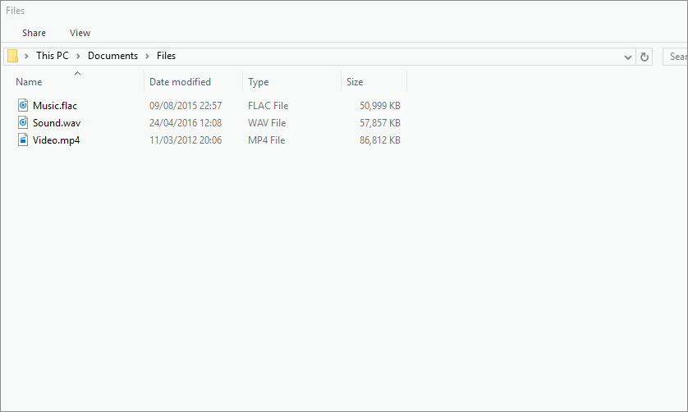Click the Music.flac file icon
This screenshot has width=688, height=412.
pos(23,106)
